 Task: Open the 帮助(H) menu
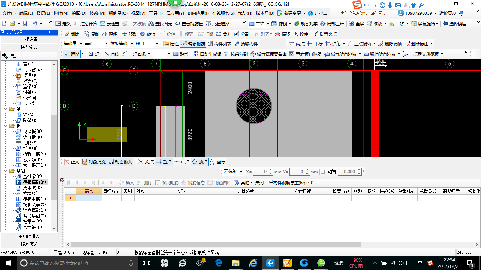[x=245, y=13]
